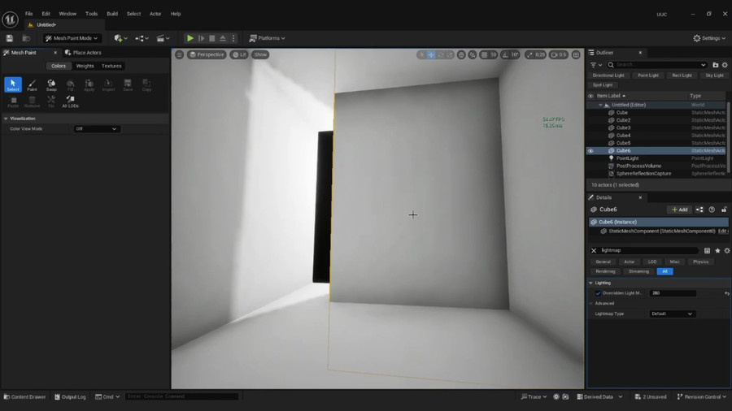Open the Platforms dropdown
The image size is (732, 411).
[267, 38]
